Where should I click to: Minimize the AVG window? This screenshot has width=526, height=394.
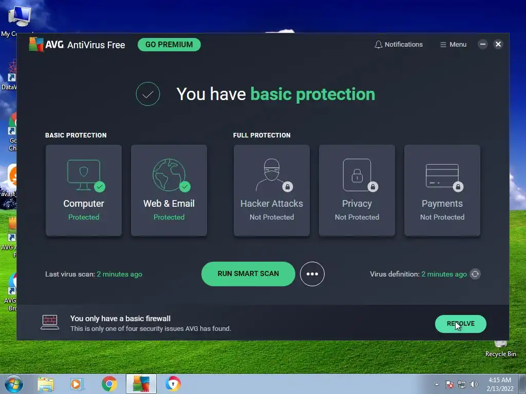483,44
